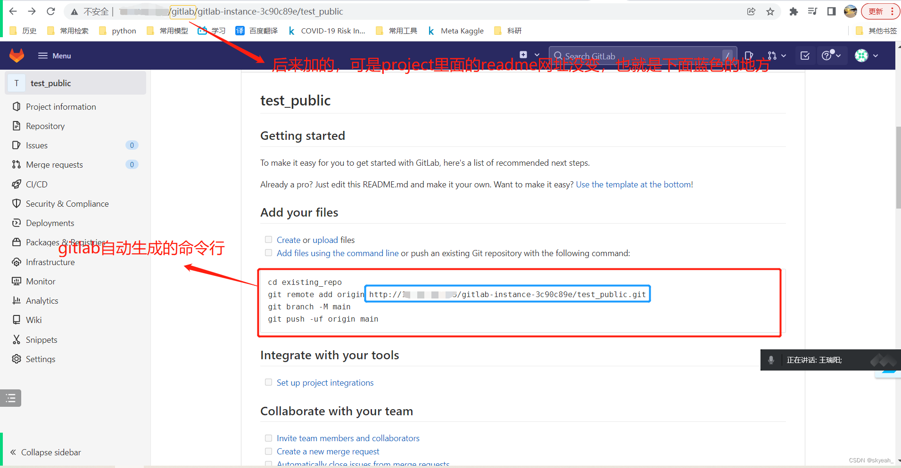The width and height of the screenshot is (901, 468).
Task: Expand merge requests navbar dropdown arrow
Action: [x=784, y=56]
